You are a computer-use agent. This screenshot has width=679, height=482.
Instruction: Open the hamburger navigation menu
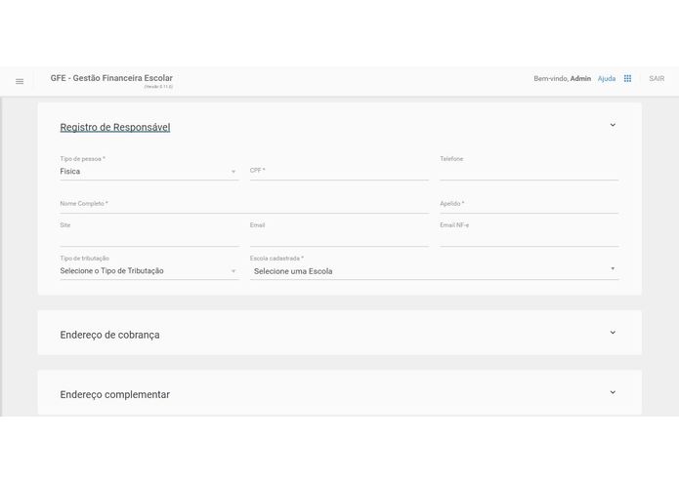20,81
